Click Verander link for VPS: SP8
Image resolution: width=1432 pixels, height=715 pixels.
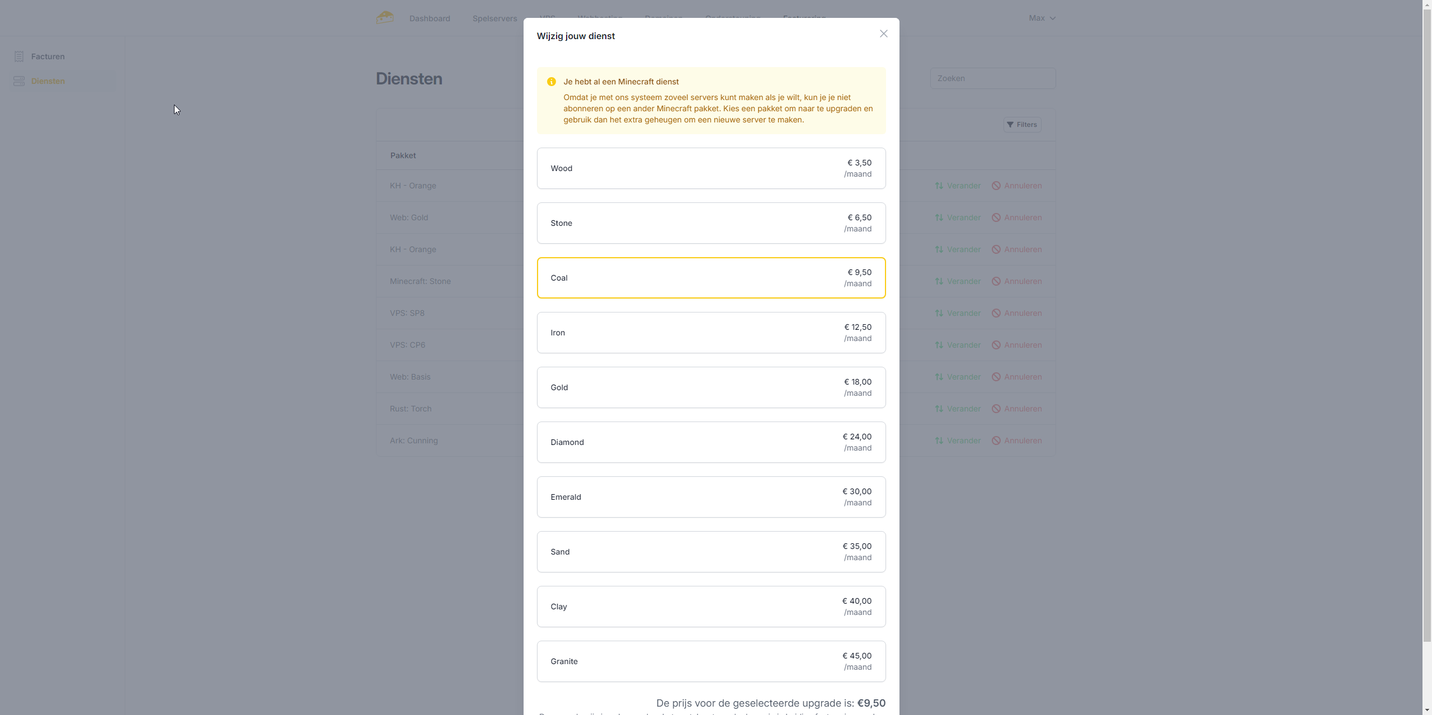963,313
